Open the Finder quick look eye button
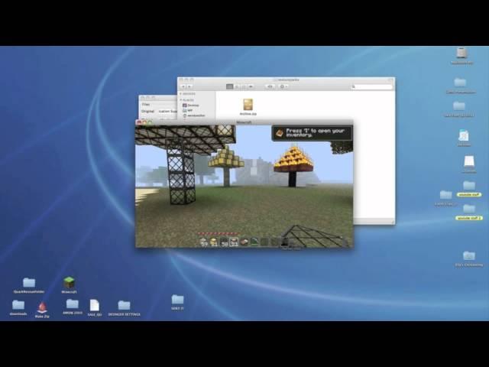The image size is (489, 367). coord(270,86)
